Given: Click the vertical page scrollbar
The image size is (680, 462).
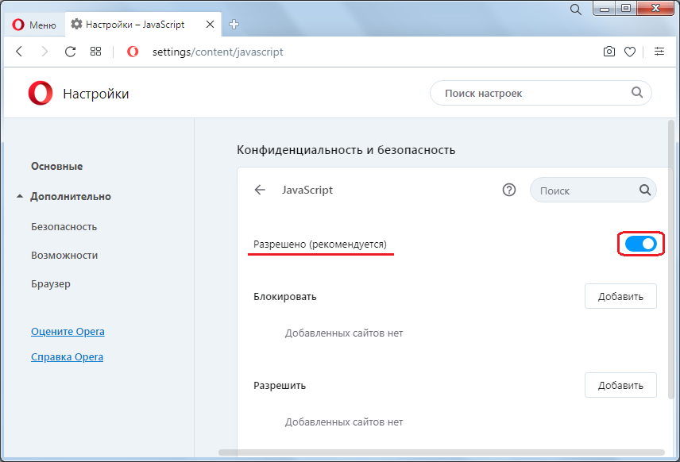Looking at the screenshot, I should point(671,260).
